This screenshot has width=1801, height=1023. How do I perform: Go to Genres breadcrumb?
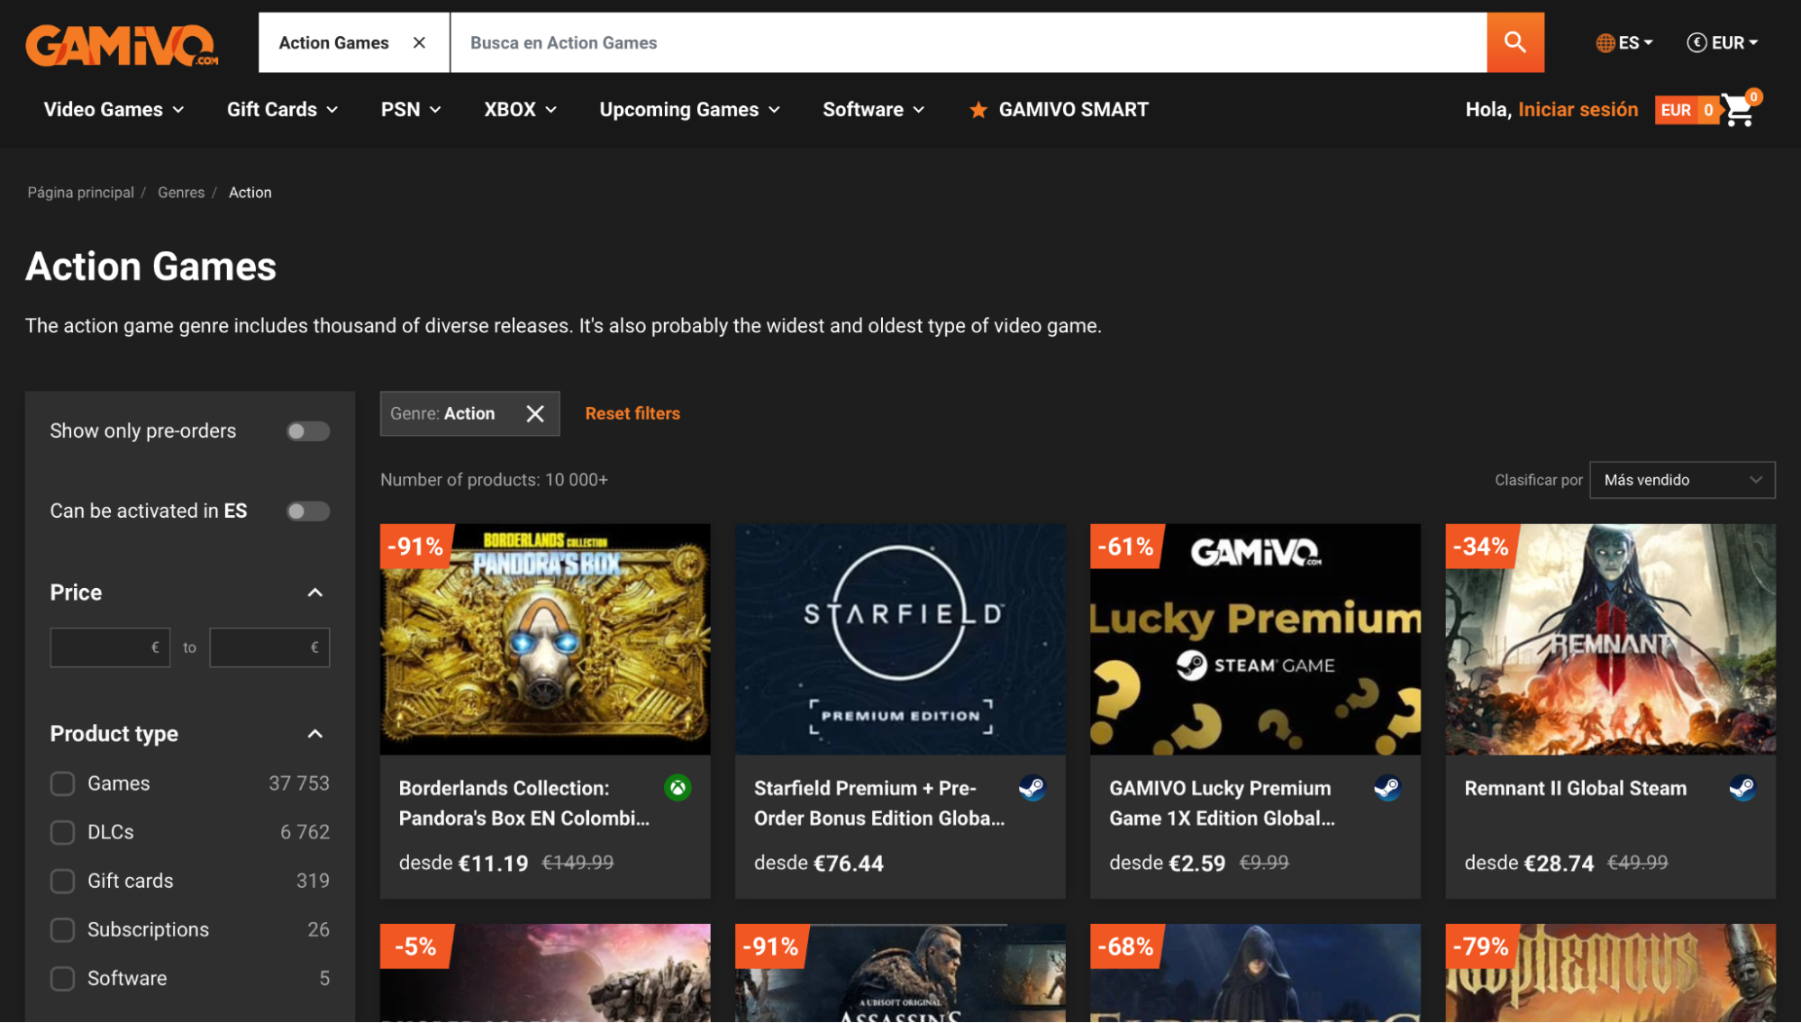point(181,193)
